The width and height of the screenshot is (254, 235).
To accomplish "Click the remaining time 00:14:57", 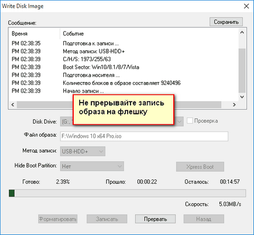I will 229,182.
